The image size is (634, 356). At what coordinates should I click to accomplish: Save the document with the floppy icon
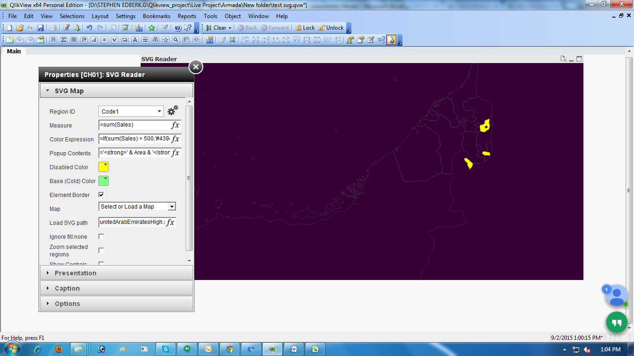pyautogui.click(x=40, y=28)
